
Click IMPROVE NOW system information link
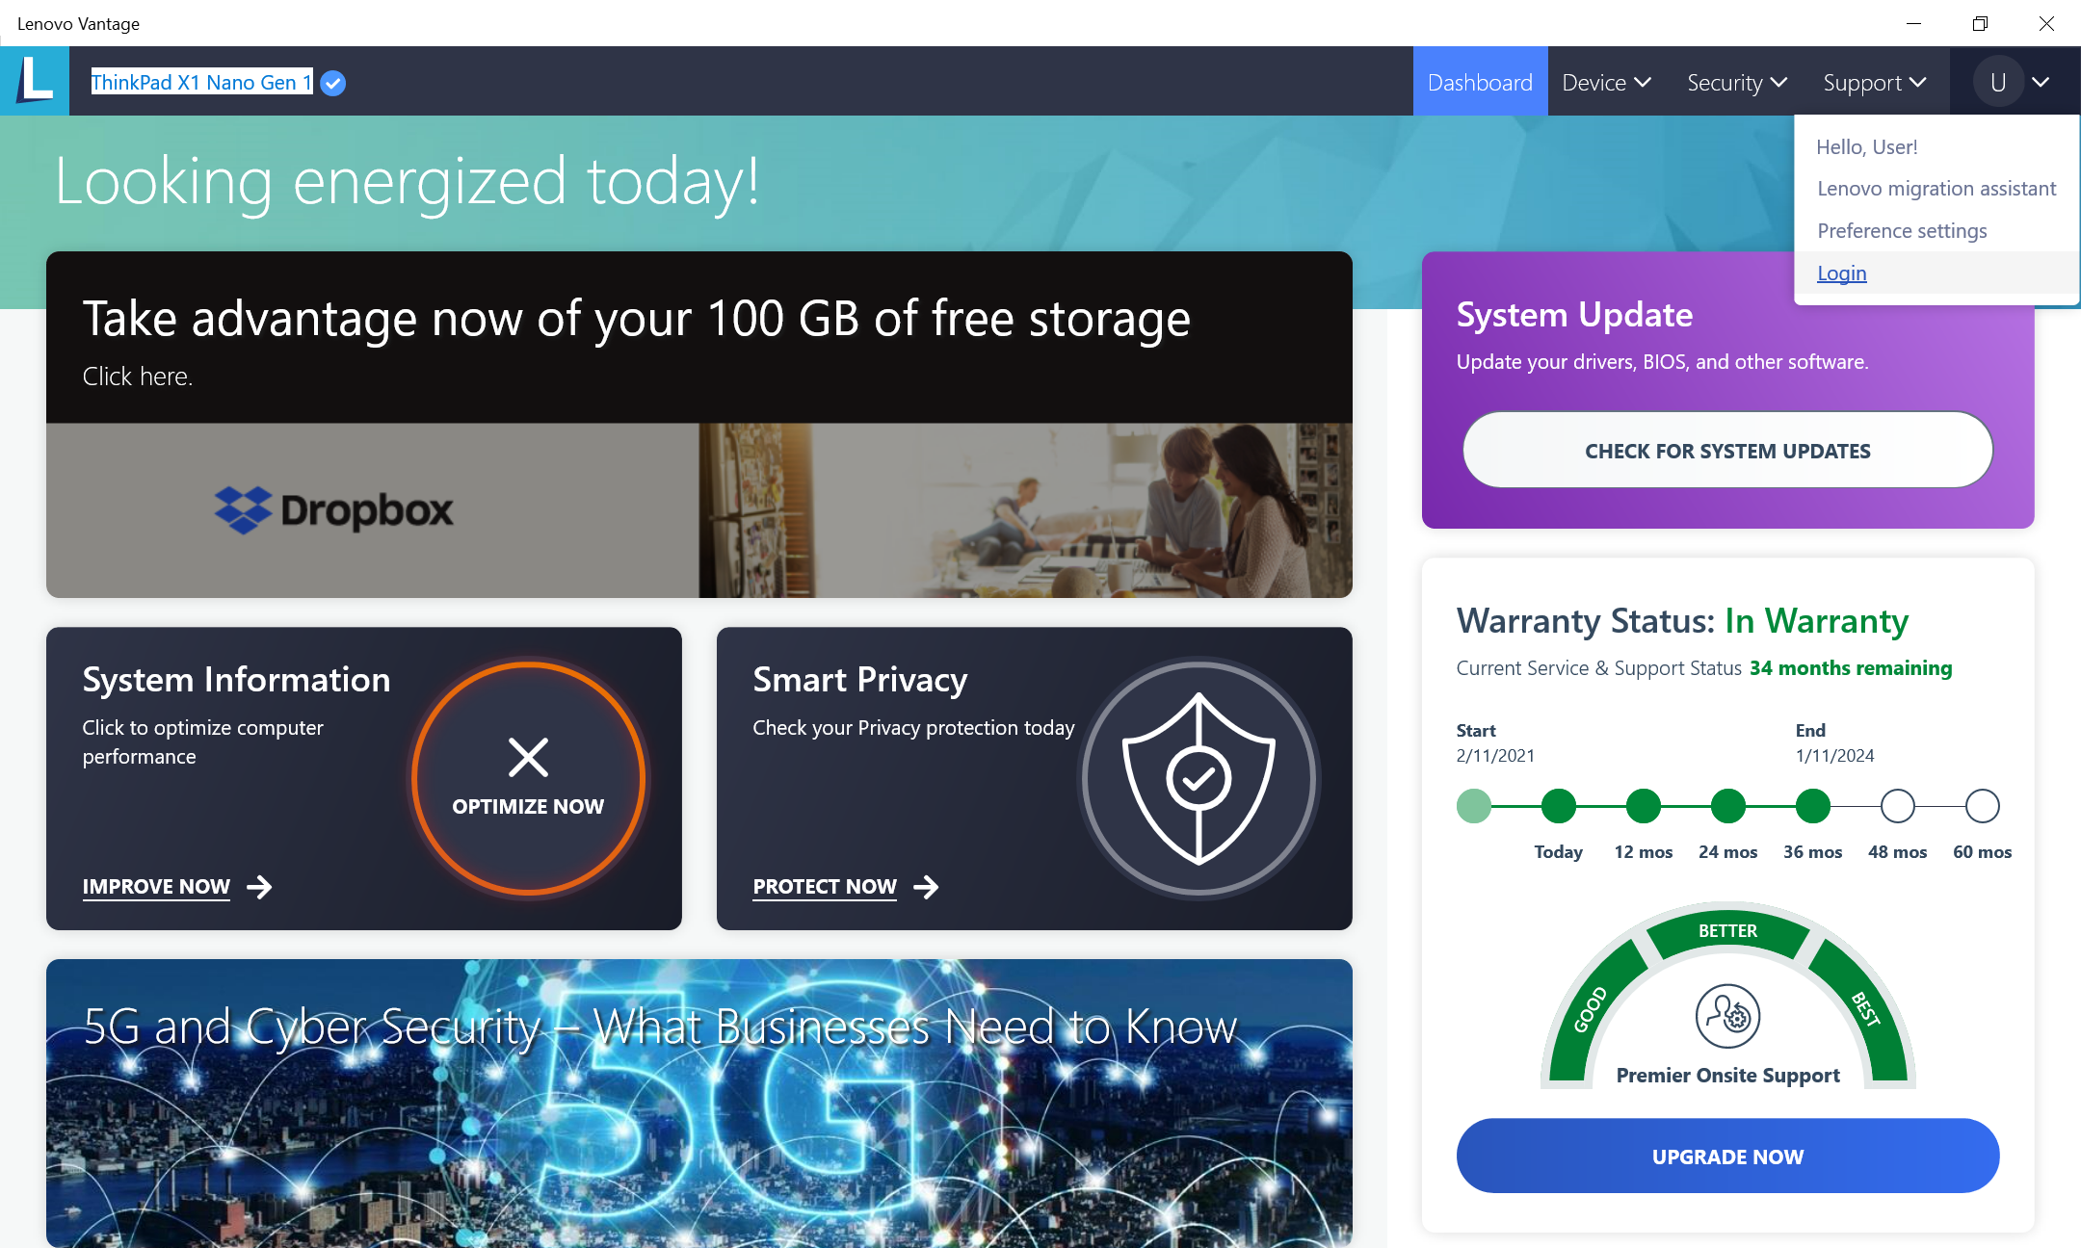[156, 886]
